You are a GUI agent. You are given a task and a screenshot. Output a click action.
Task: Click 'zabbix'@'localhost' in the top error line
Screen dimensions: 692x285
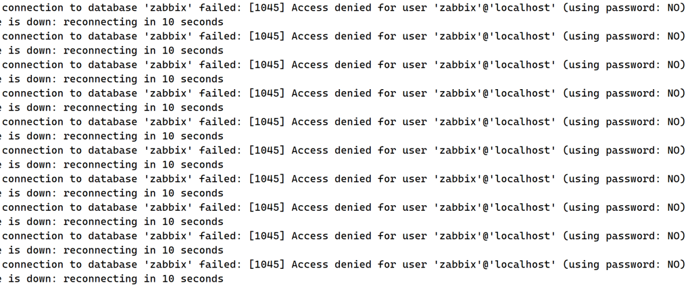[x=495, y=7]
